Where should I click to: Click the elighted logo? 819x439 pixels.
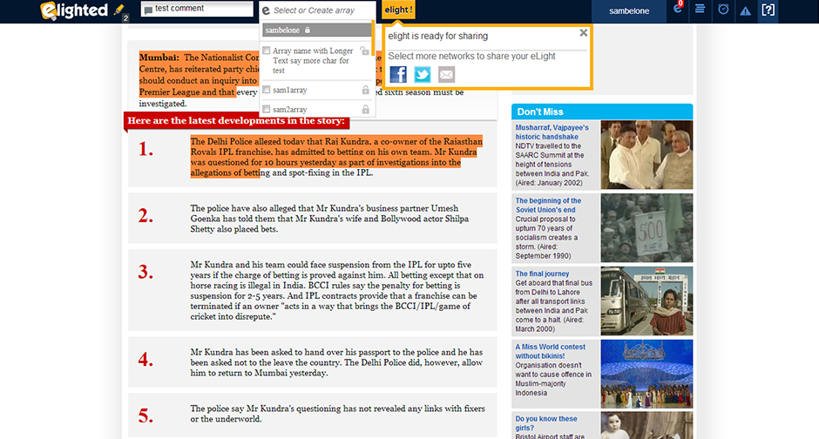coord(74,10)
